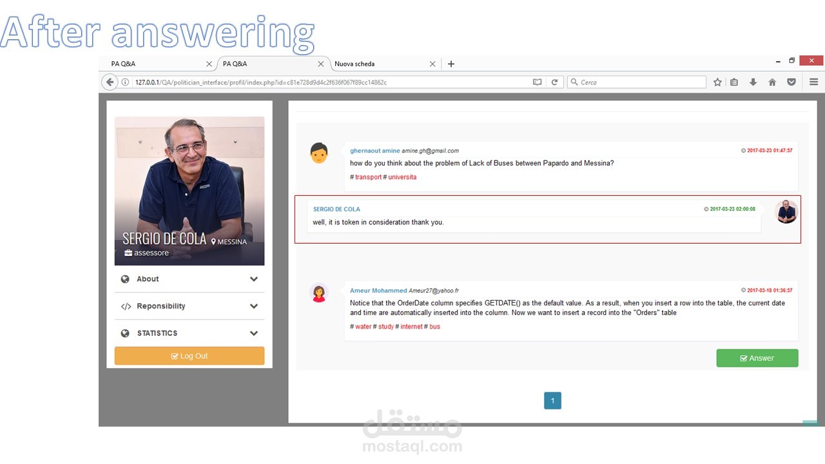Open the transport hashtag

(368, 177)
